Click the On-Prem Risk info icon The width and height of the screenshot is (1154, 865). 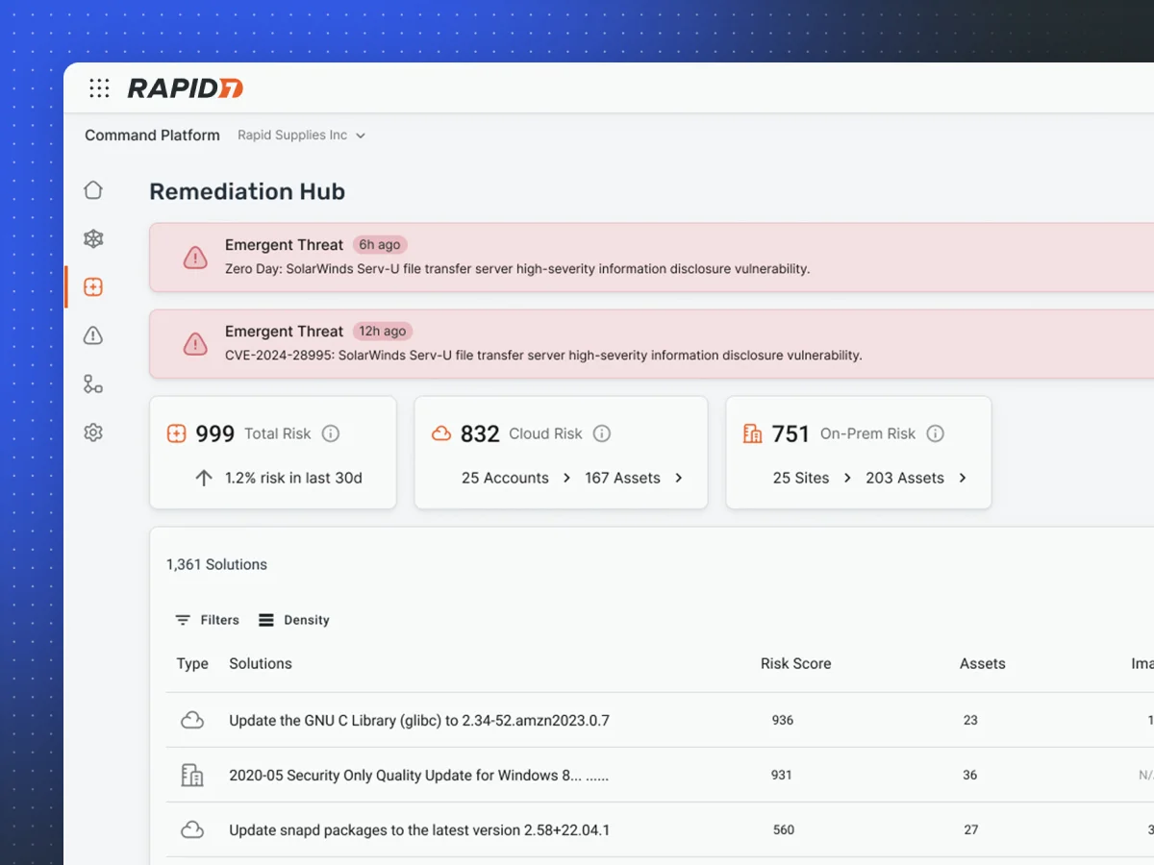tap(935, 433)
